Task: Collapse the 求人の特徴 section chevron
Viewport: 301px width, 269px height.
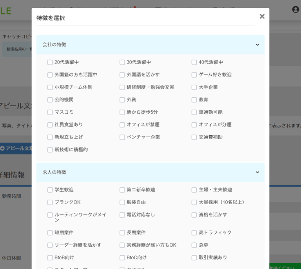Action: click(257, 172)
